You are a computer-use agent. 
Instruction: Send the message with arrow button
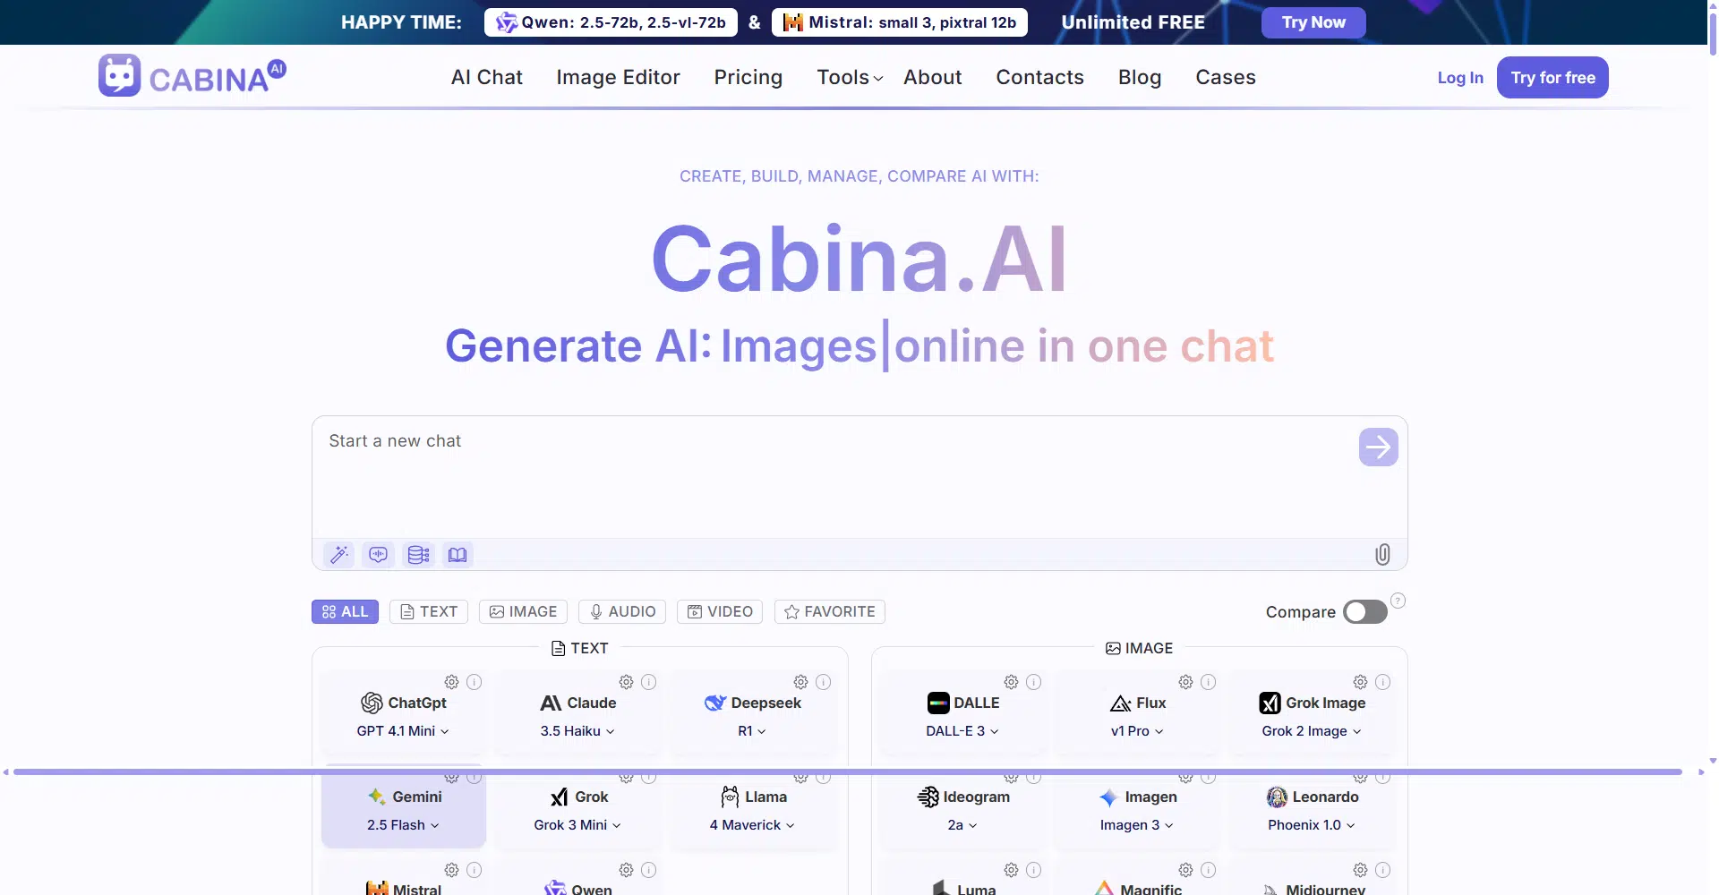coord(1378,447)
